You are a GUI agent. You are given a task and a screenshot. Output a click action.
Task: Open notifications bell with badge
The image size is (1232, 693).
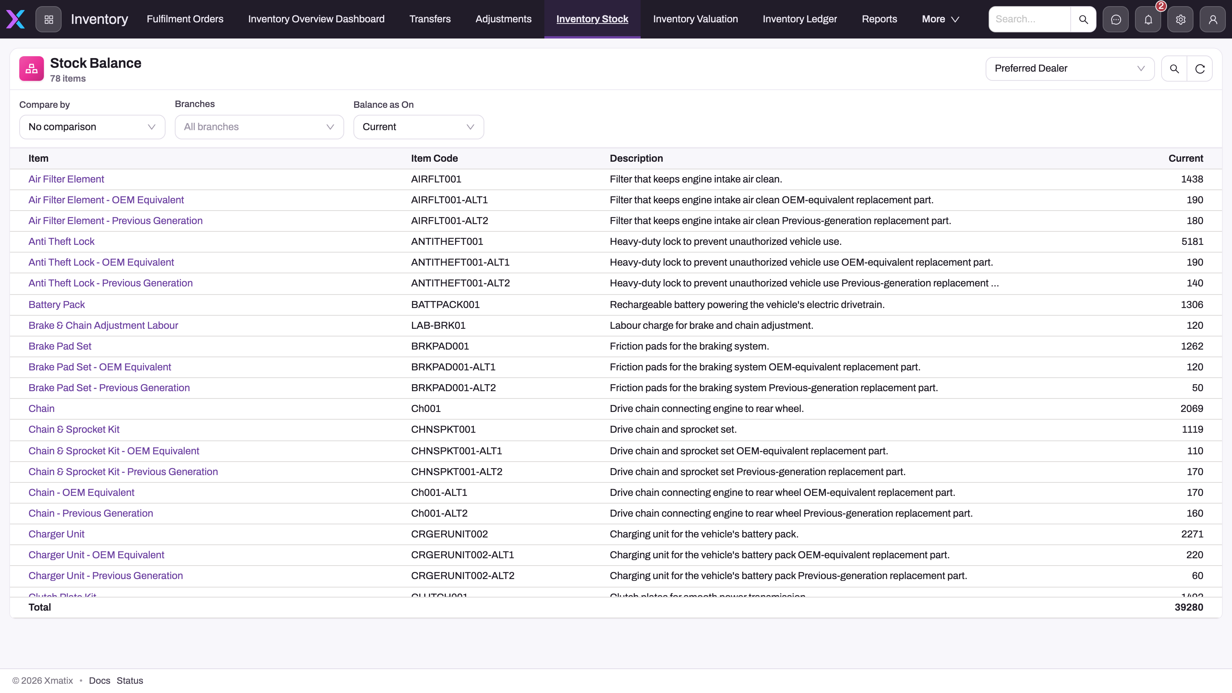tap(1148, 19)
